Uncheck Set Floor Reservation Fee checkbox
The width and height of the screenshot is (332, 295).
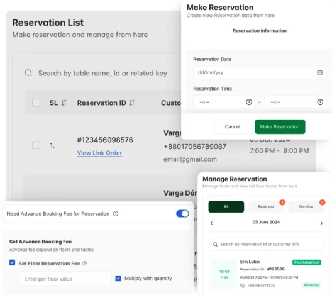[13, 262]
